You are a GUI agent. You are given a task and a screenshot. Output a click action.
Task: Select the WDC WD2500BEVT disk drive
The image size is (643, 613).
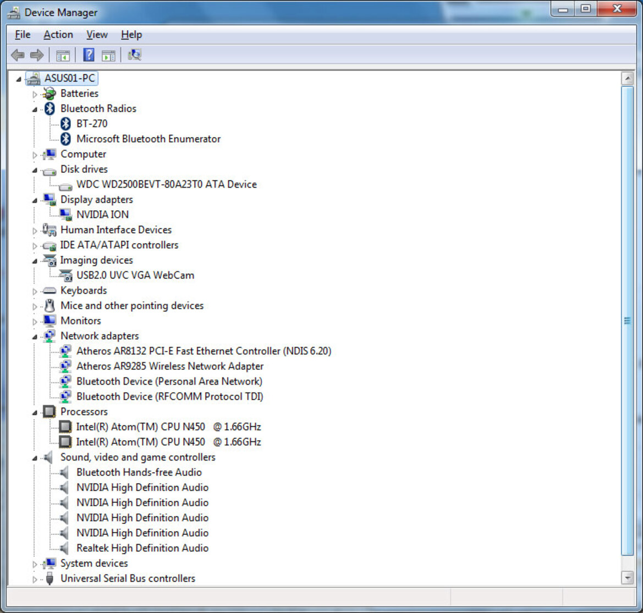166,184
